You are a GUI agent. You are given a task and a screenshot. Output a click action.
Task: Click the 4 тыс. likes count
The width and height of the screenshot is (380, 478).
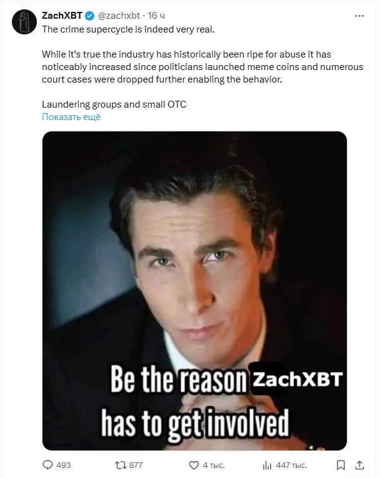tap(214, 465)
